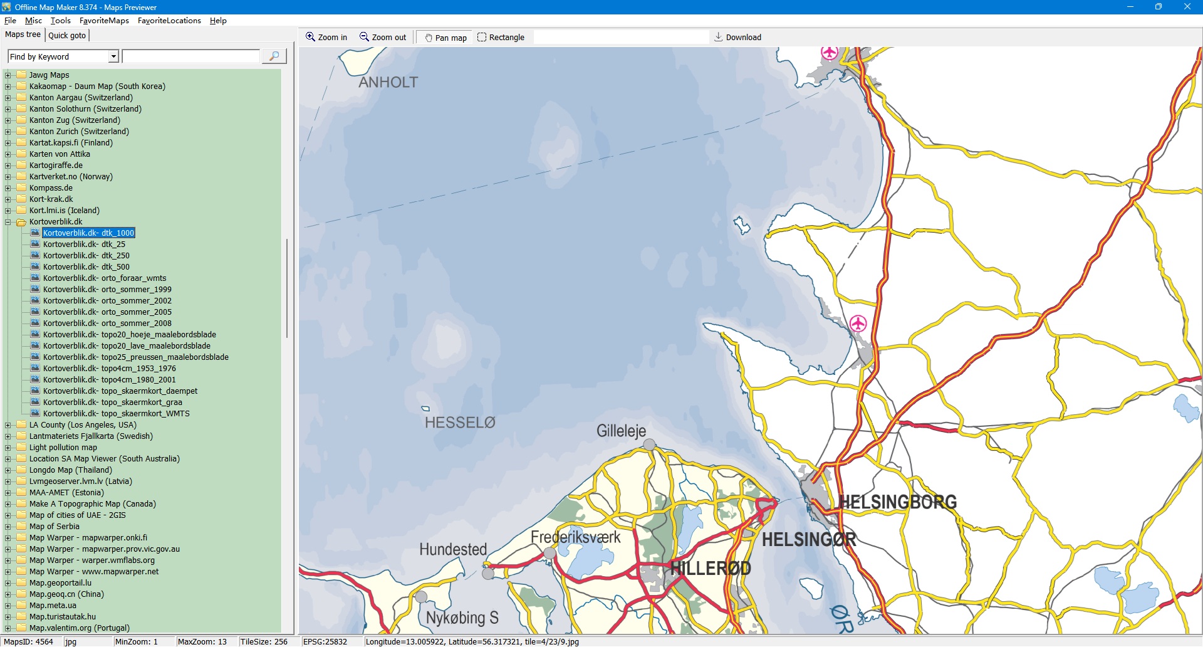Click map icon for Kortoverblik.dk- dtk_25
This screenshot has height=647, width=1203.
click(36, 245)
